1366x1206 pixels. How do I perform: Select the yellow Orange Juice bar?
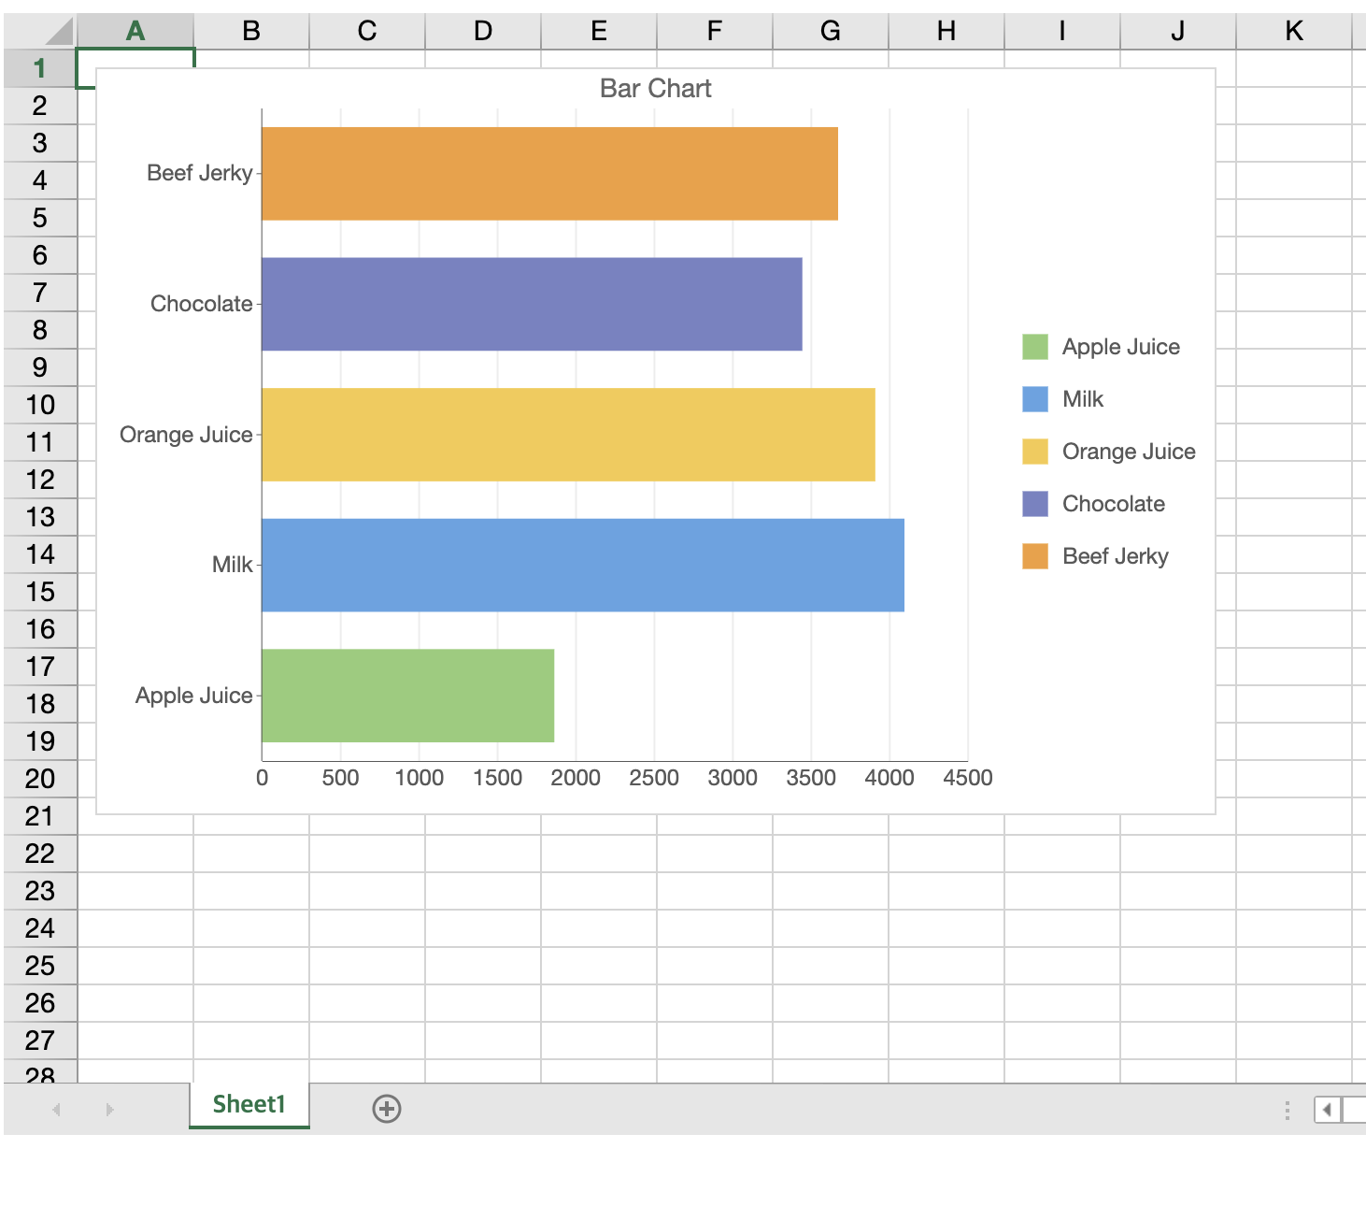pos(568,435)
